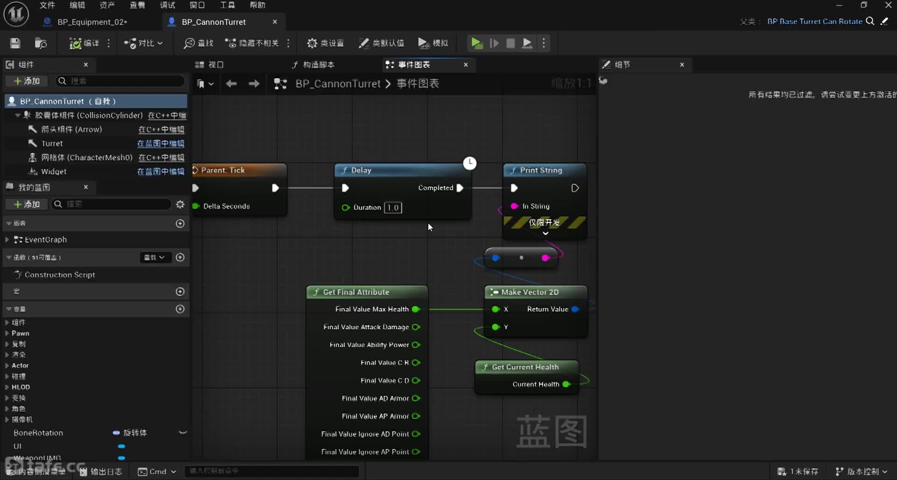Click the Compile blueprint icon
The width and height of the screenshot is (897, 480).
point(75,43)
